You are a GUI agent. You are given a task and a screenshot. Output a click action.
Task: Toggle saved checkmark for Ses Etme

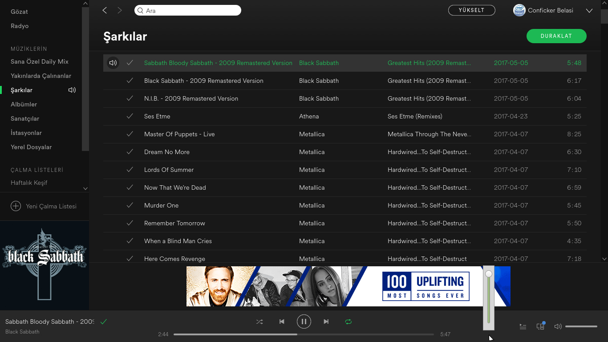(130, 116)
